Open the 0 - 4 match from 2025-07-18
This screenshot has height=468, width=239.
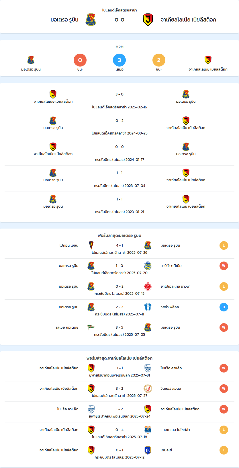(x=119, y=433)
